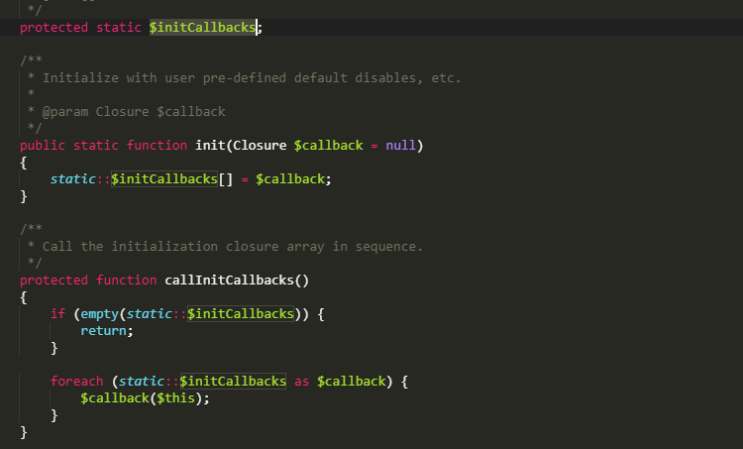This screenshot has width=743, height=449.
Task: Click the comment 'Initialize with user pre-defined default disables, etc.'
Action: [252, 77]
